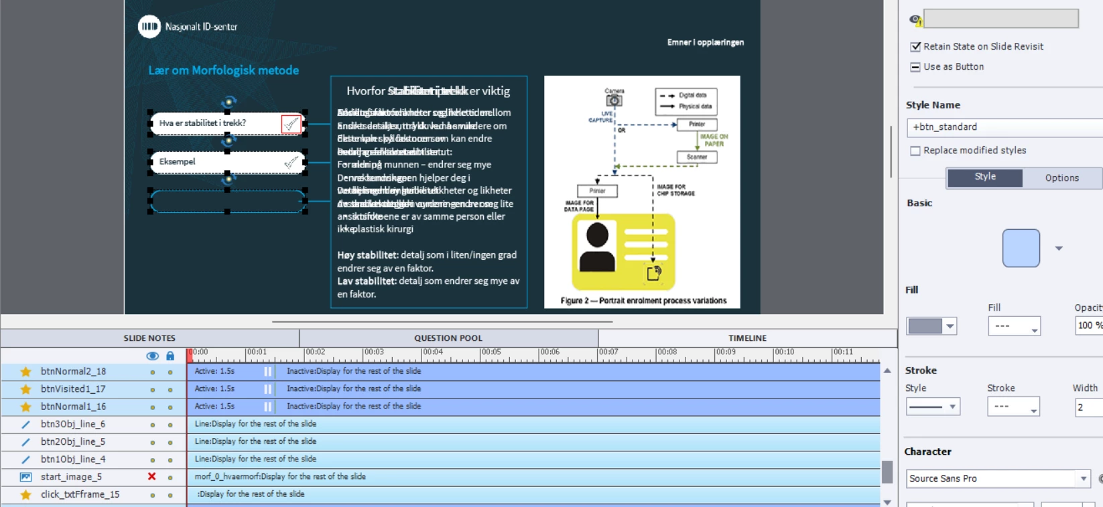Click the line icon of btn2Obj_line_5
The width and height of the screenshot is (1103, 507).
point(26,442)
